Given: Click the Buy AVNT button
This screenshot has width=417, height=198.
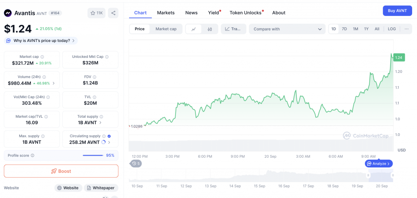Looking at the screenshot, I should 397,11.
